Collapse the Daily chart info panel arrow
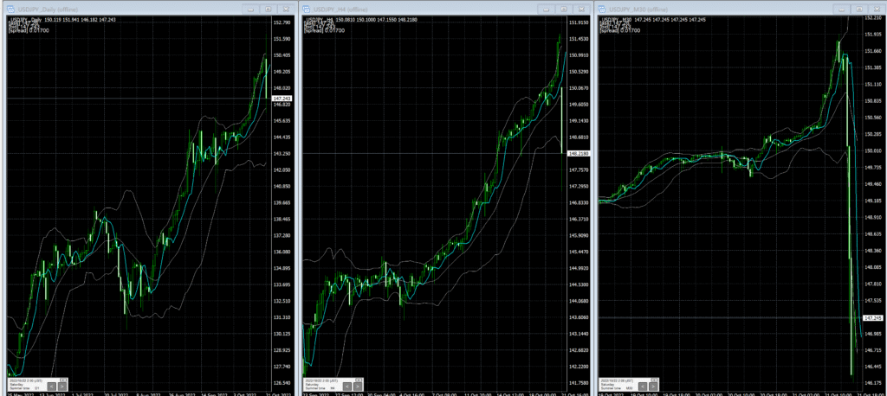887x396 pixels. [62, 380]
